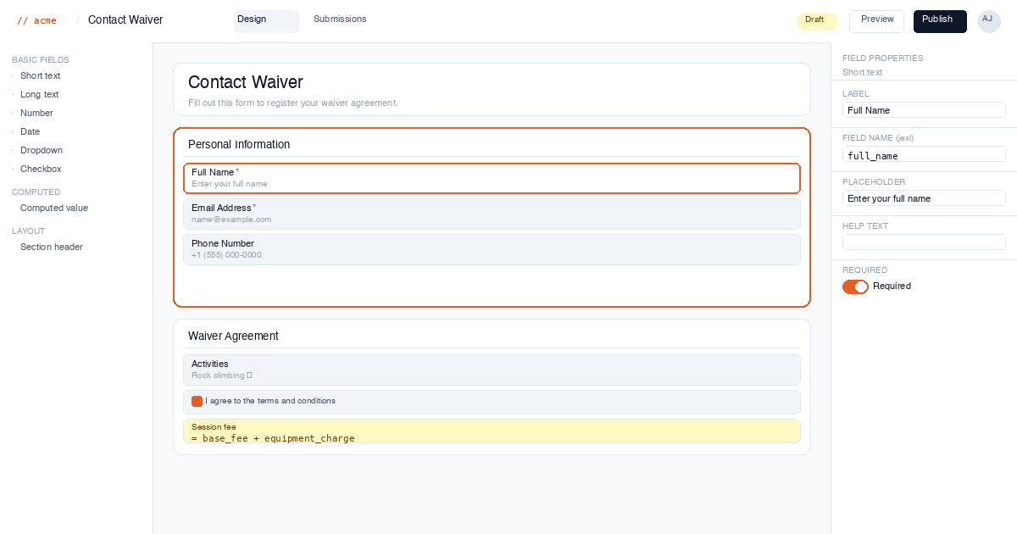
Task: Open the Activities dropdown field
Action: (x=492, y=370)
